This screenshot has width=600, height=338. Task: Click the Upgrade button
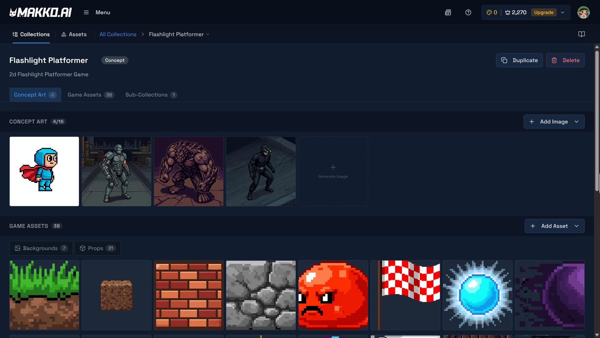[544, 12]
